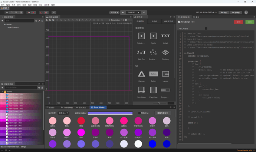The image size is (256, 152).
Task: Enable the random marker checkbox in Super Marker
Action: coord(139,113)
